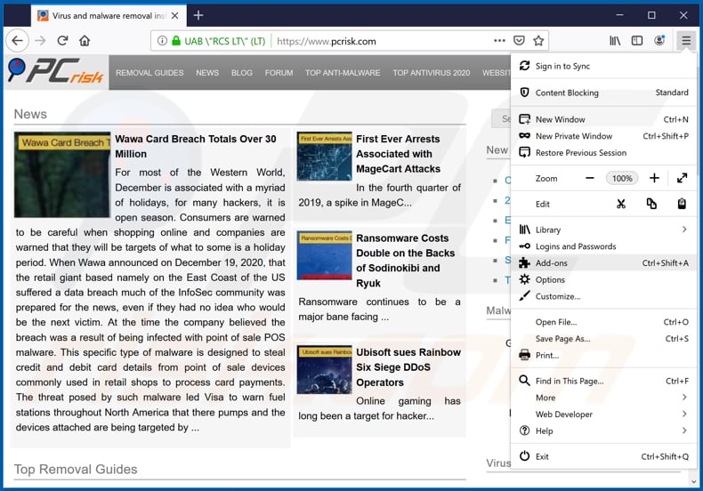Open the home page via house icon
703x491 pixels.
tap(85, 41)
